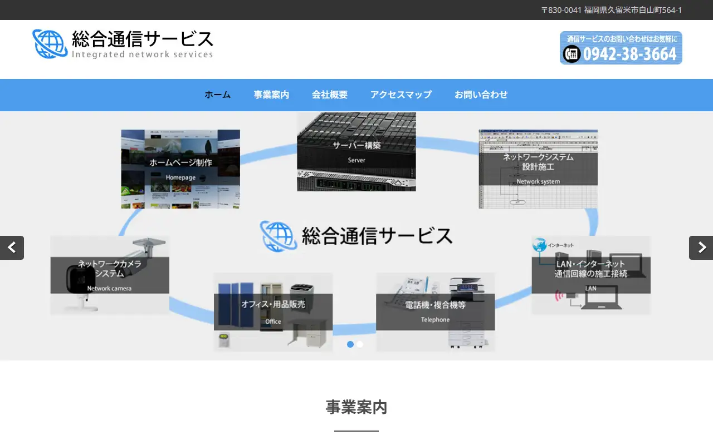Open the アクセスマップ menu item
Viewport: 713px width, 445px height.
tap(401, 95)
